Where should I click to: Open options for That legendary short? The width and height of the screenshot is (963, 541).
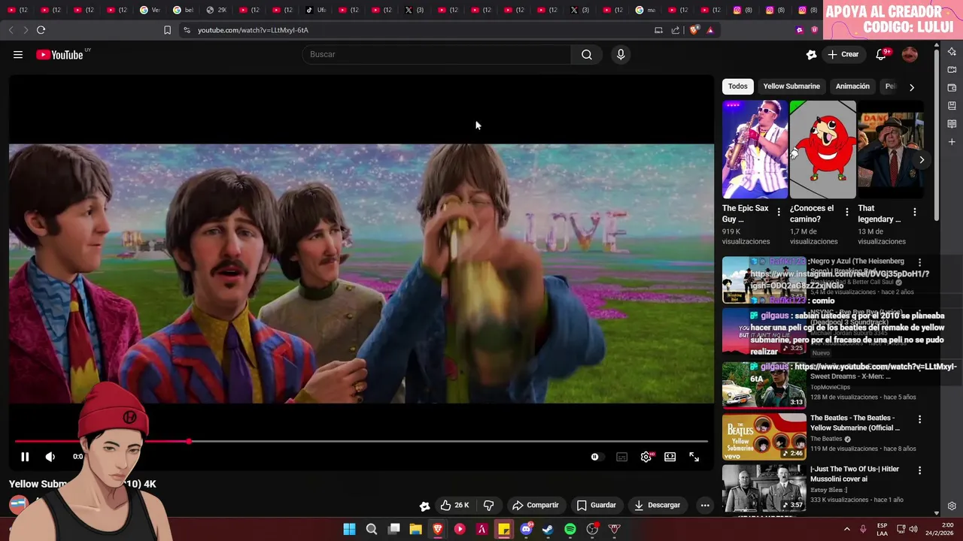[x=915, y=212]
